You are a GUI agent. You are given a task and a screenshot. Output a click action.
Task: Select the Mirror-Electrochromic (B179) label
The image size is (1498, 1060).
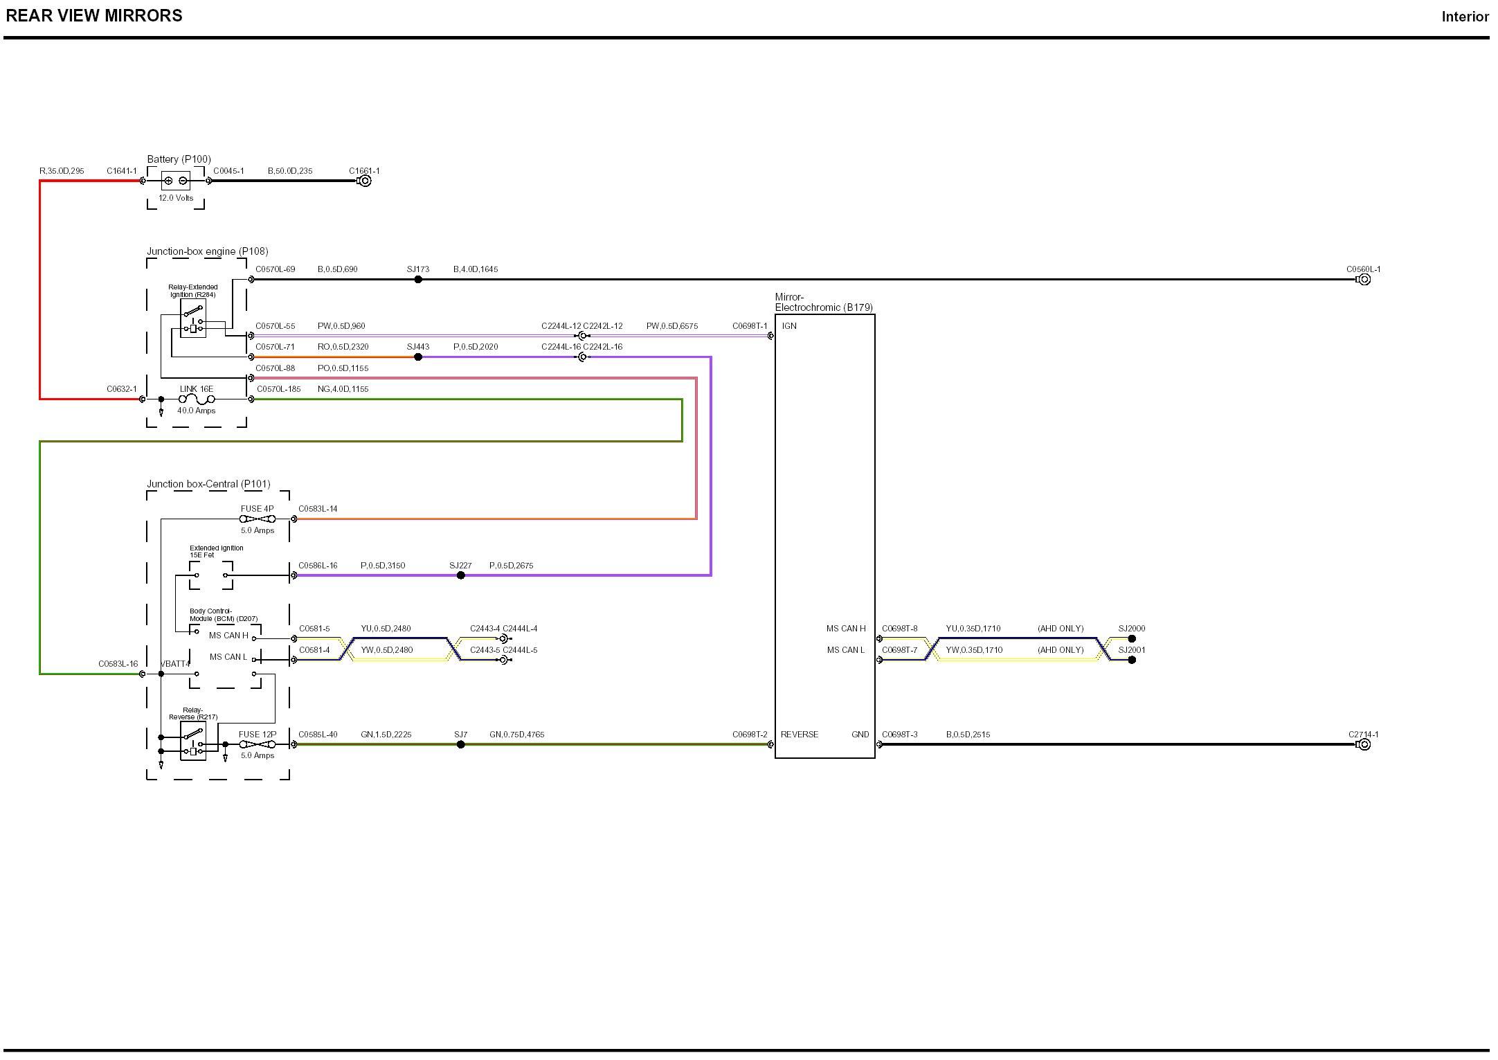[823, 302]
